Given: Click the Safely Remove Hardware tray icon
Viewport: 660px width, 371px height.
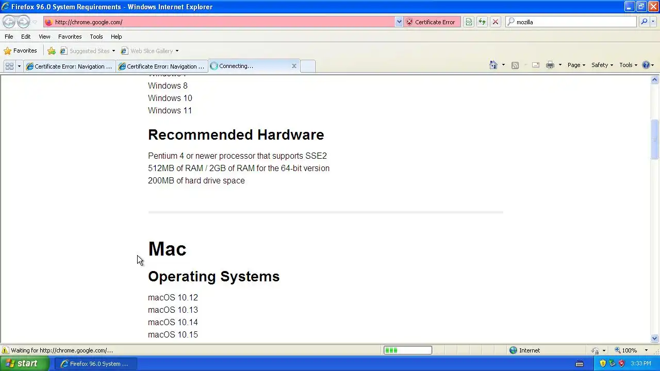Looking at the screenshot, I should tap(612, 364).
